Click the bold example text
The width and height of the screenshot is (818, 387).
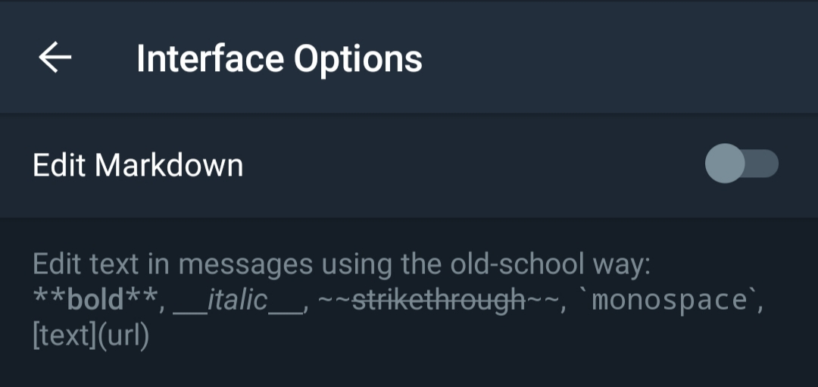point(95,301)
